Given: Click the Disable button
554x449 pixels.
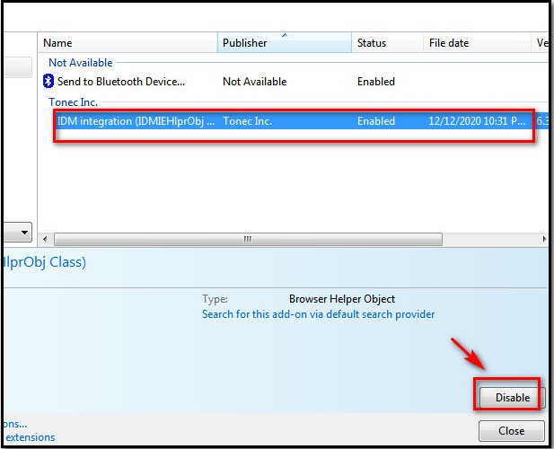Looking at the screenshot, I should pyautogui.click(x=512, y=398).
